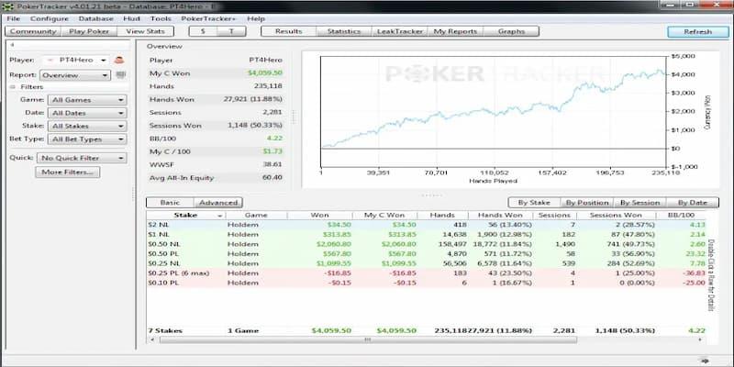Click the report settings icon next to Overview
The width and height of the screenshot is (734, 367).
[x=121, y=75]
